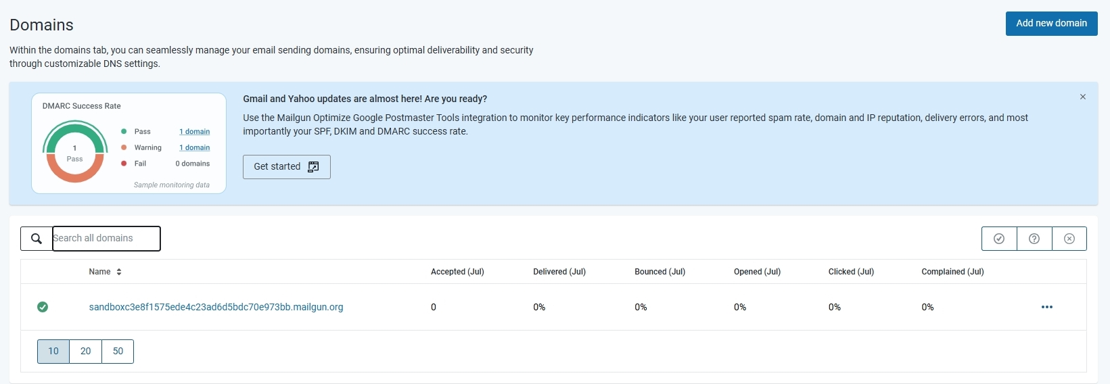This screenshot has width=1110, height=384.
Task: Show 20 domains per page
Action: 86,352
